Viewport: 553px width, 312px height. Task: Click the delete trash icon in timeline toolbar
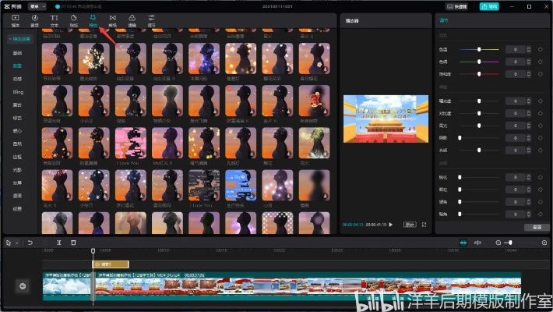point(73,243)
